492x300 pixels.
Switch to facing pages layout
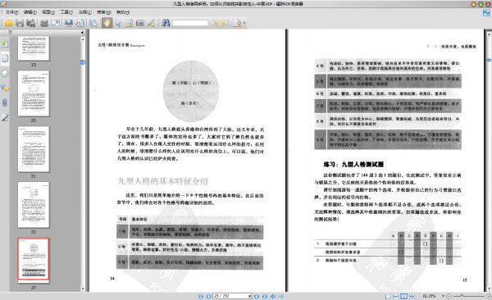[403, 296]
